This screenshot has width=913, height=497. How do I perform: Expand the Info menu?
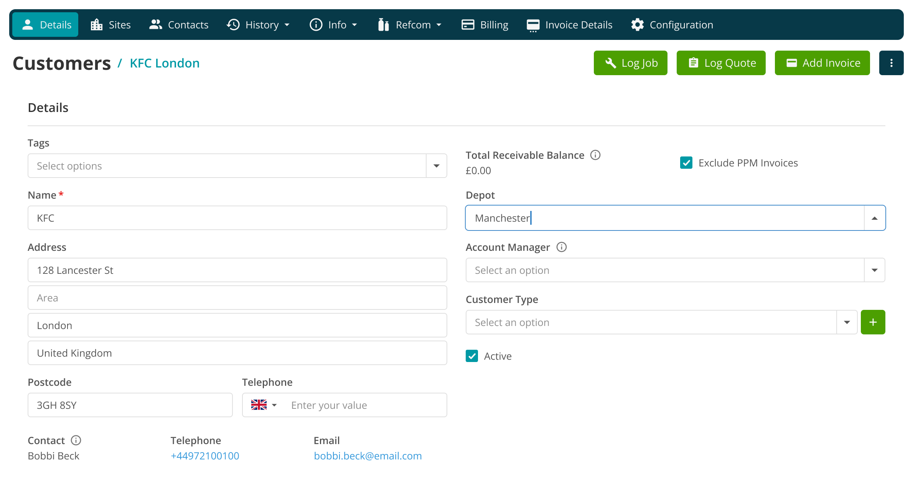click(333, 25)
